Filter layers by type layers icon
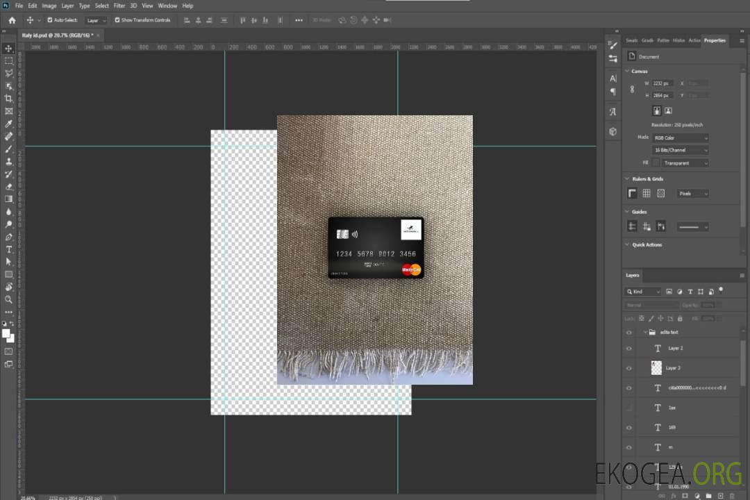This screenshot has height=500, width=750. pyautogui.click(x=690, y=292)
